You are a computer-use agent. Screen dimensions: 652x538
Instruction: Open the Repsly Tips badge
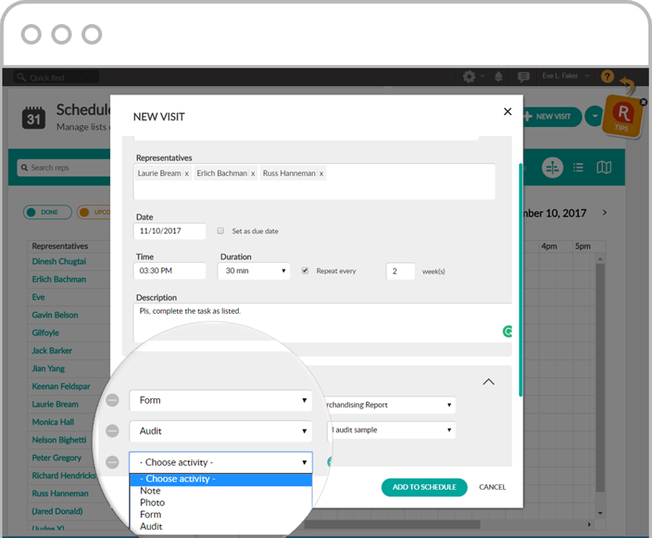(623, 116)
